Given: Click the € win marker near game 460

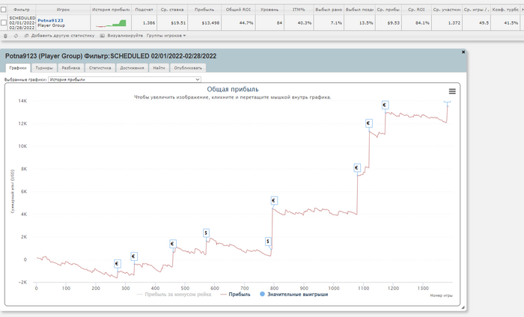Looking at the screenshot, I should point(172,244).
